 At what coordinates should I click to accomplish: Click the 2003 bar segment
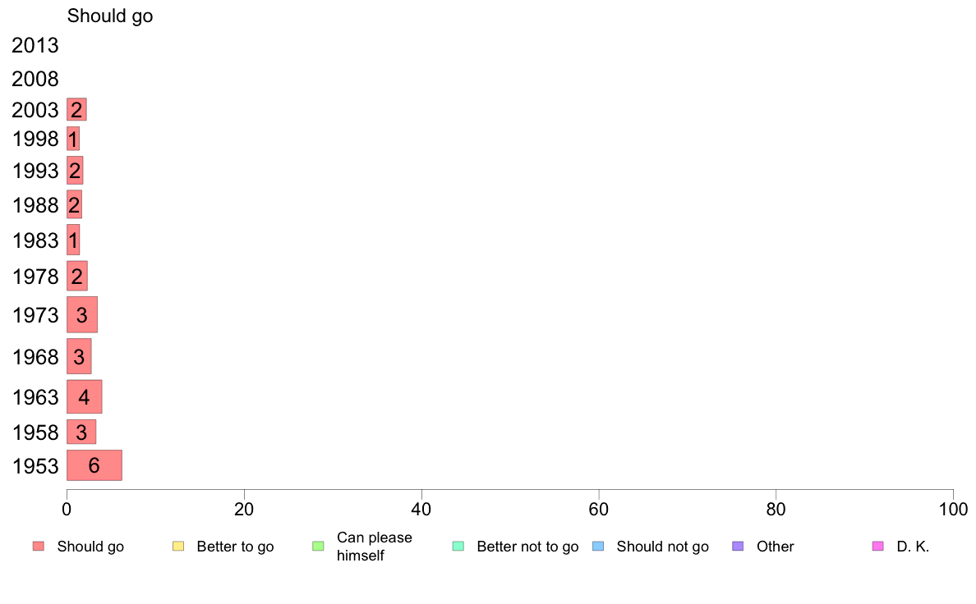coord(76,109)
